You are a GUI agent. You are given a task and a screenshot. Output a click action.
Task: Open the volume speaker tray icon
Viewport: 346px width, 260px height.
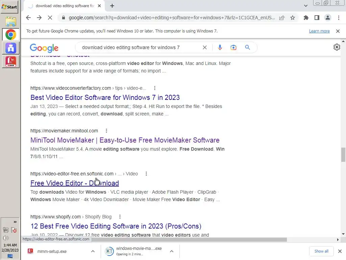[x=6, y=238]
